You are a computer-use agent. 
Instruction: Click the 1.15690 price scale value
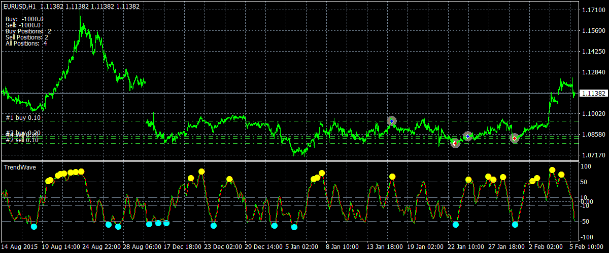pyautogui.click(x=593, y=31)
